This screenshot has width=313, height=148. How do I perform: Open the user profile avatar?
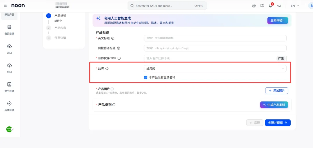tap(311, 6)
